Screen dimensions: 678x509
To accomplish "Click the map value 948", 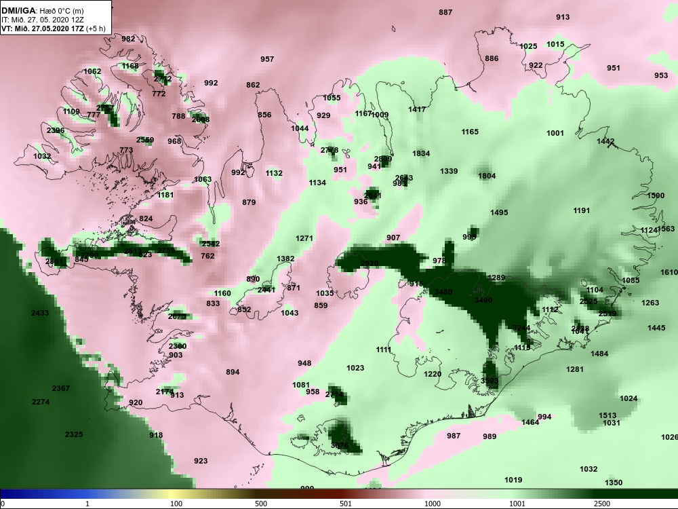I will [304, 363].
